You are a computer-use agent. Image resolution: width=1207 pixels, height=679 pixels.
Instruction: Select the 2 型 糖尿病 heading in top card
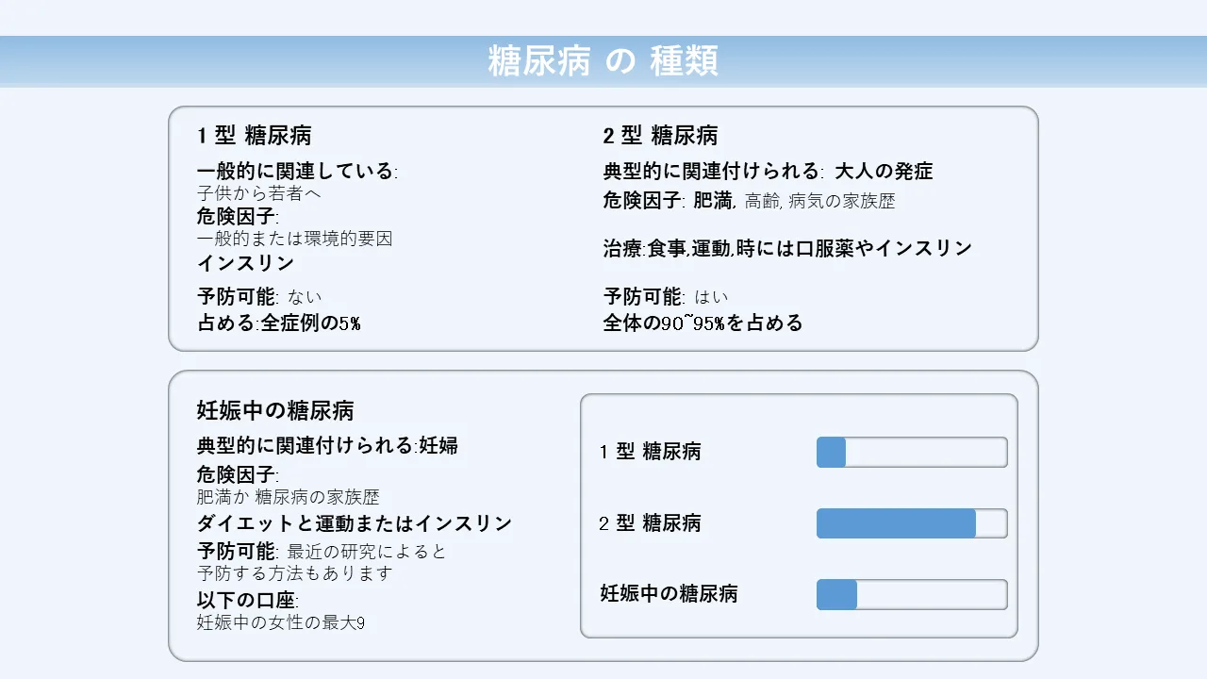(x=660, y=136)
